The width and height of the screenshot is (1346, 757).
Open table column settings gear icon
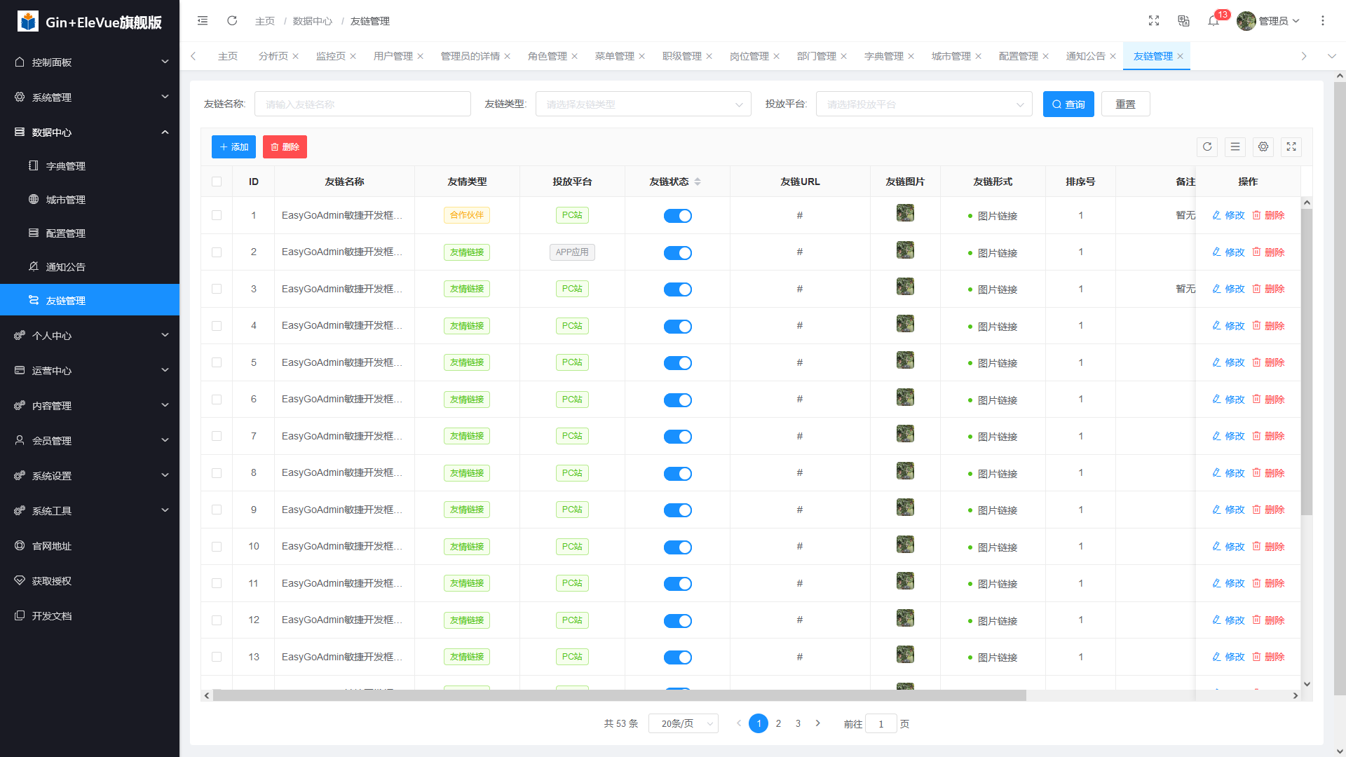pos(1263,147)
